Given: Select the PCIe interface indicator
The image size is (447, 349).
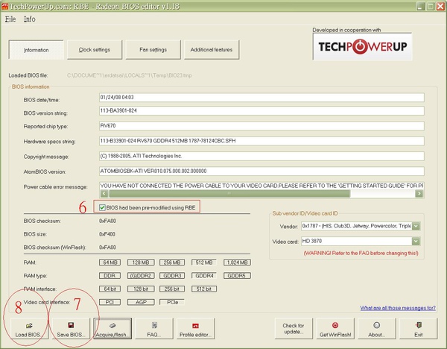Looking at the screenshot, I should (x=172, y=302).
